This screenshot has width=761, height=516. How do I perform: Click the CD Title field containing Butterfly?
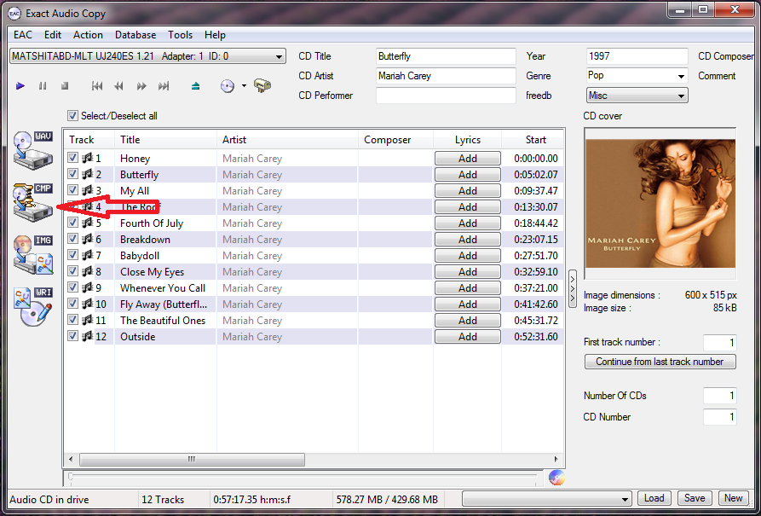pos(446,56)
